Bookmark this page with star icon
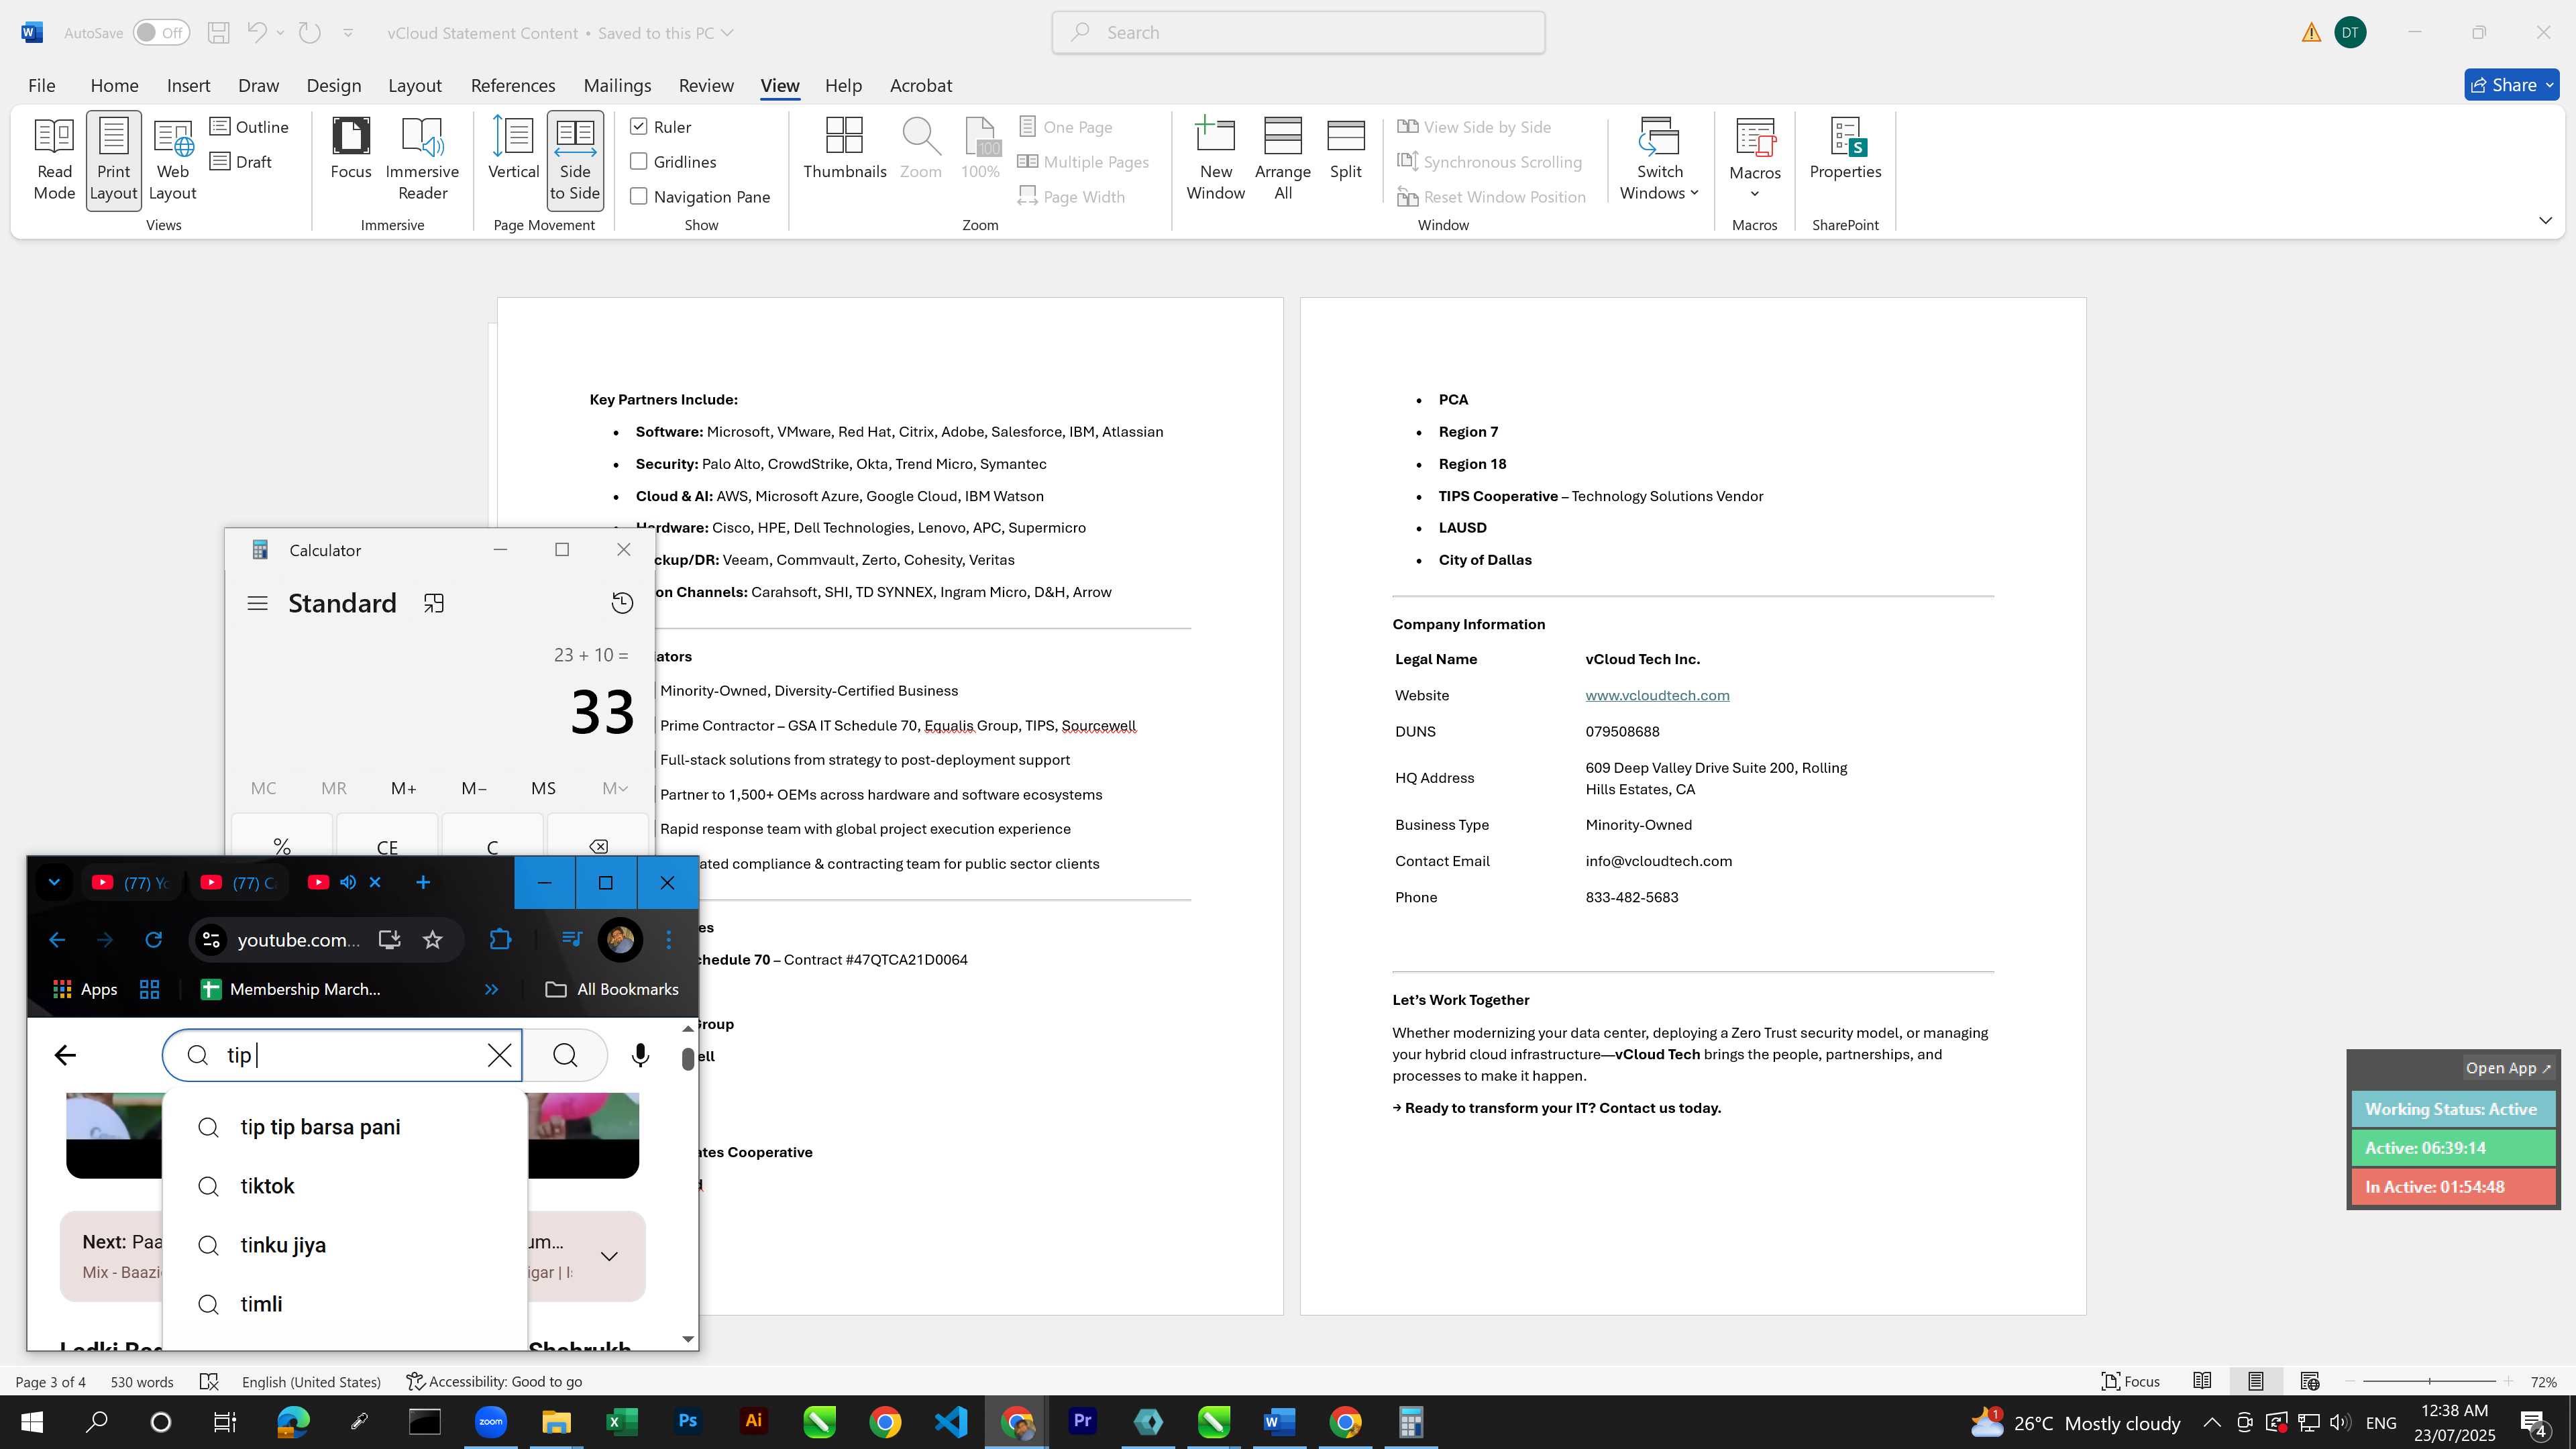 click(x=432, y=939)
